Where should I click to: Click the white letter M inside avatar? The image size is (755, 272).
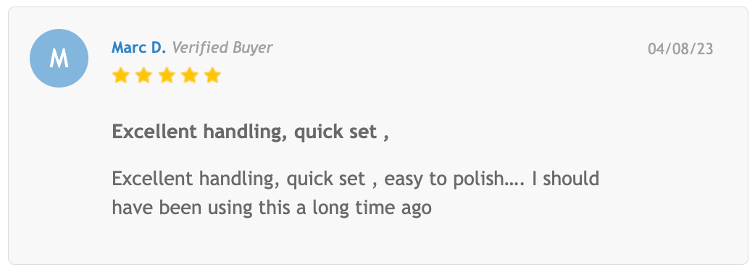pos(59,59)
